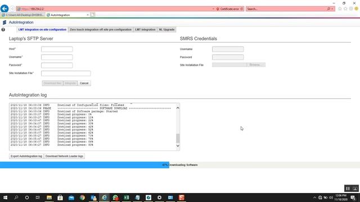Open Cortana circle on taskbar
Viewport: 360px width, 202px height.
(27, 198)
